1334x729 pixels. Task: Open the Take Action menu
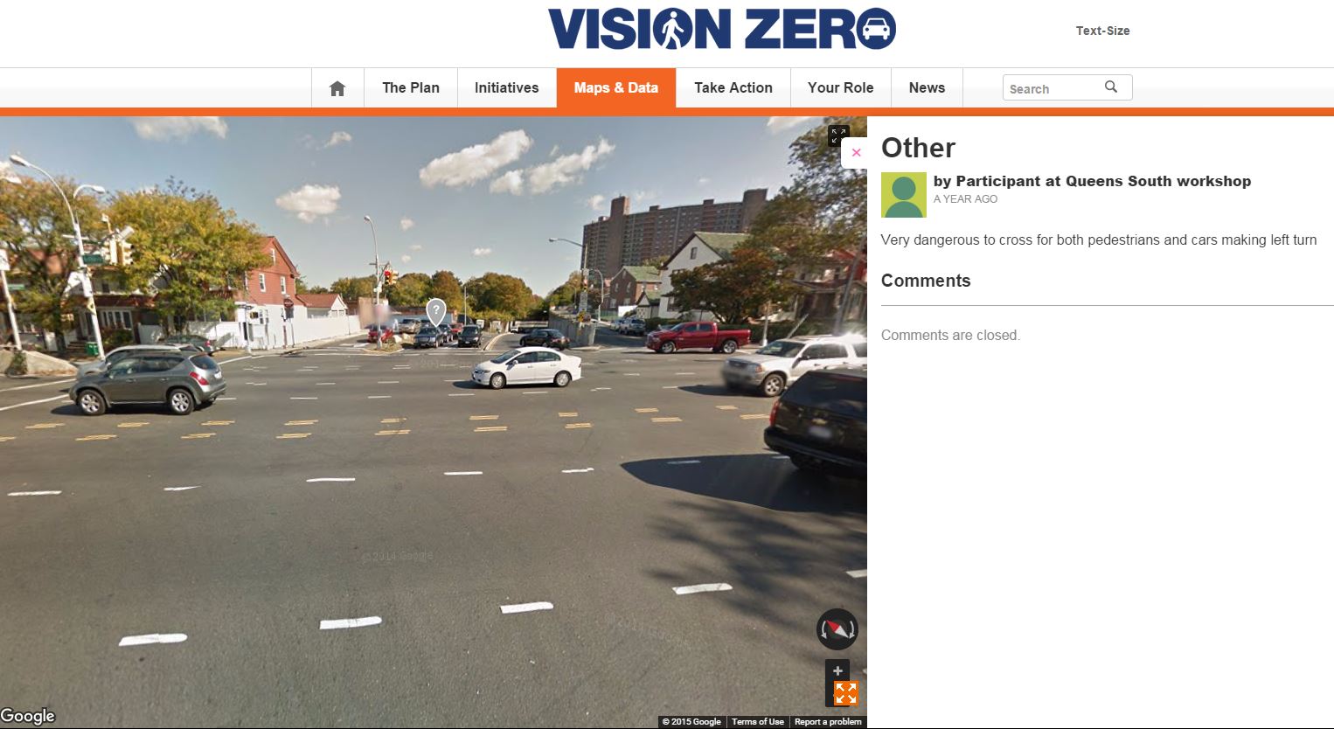(x=733, y=87)
